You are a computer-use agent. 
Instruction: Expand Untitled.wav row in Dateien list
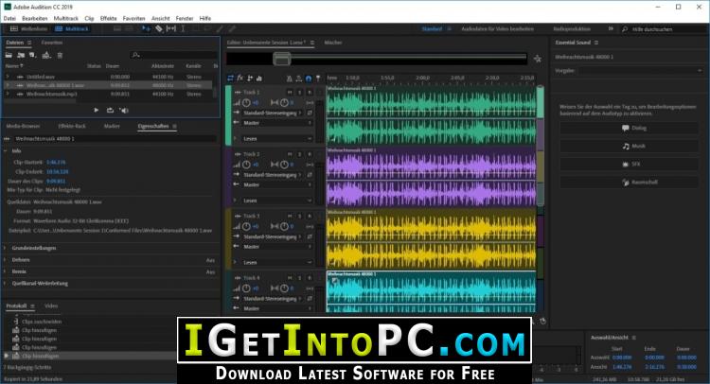(8, 77)
